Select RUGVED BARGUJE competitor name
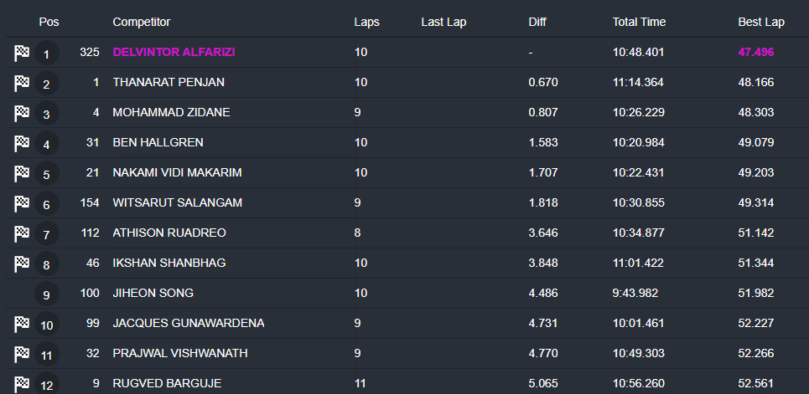The image size is (809, 394). (167, 384)
